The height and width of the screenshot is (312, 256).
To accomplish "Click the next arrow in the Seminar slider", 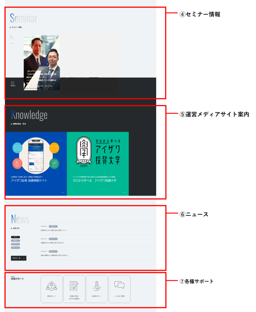I will [x=12, y=44].
